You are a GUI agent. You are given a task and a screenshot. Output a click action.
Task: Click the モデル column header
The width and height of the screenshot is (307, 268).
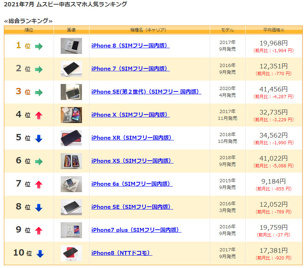(227, 30)
